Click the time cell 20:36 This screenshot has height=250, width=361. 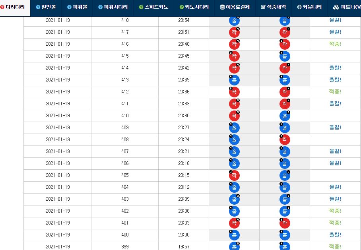click(184, 92)
